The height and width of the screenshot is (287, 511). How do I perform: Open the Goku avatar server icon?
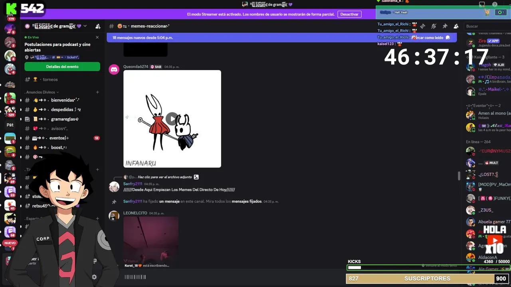[10, 218]
